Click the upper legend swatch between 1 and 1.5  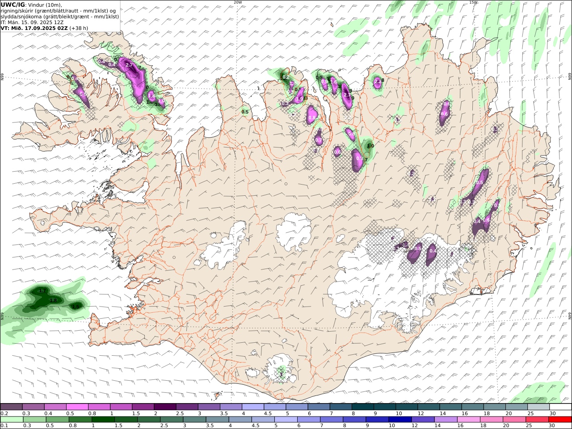(121, 407)
